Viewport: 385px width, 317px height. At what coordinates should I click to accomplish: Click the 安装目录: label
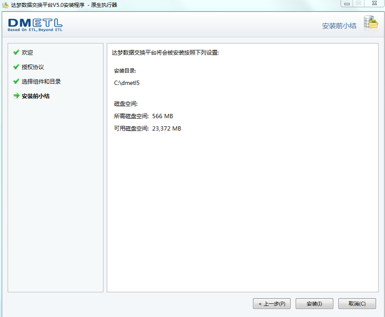[125, 71]
